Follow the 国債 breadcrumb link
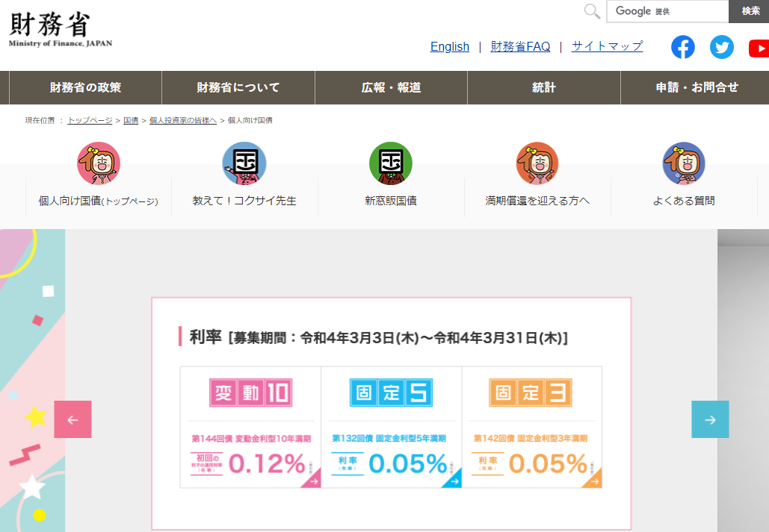Viewport: 769px width, 532px height. 131,121
